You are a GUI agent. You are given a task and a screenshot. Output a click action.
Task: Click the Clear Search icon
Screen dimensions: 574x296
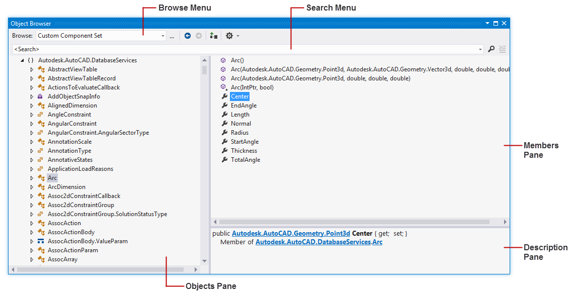tap(502, 49)
